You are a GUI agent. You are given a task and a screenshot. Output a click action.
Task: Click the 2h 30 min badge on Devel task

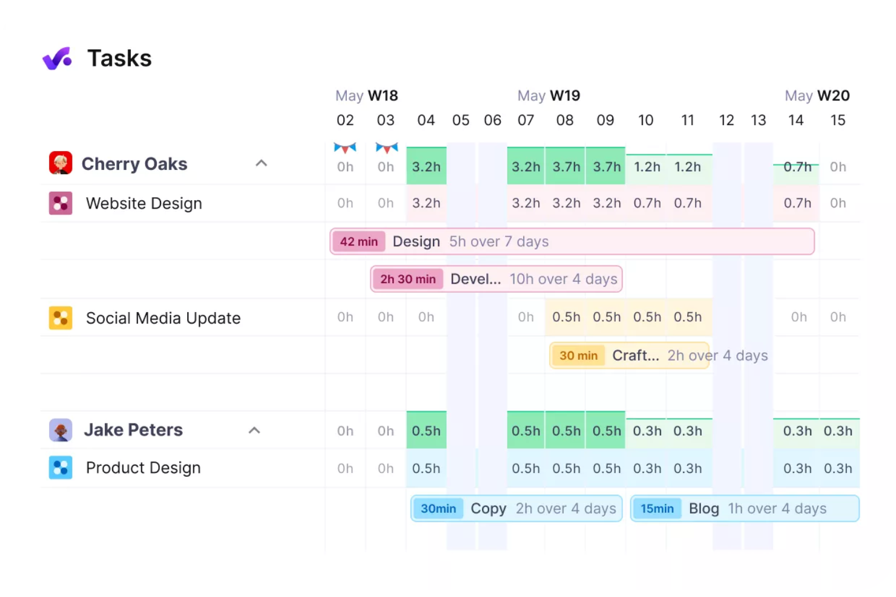[408, 279]
